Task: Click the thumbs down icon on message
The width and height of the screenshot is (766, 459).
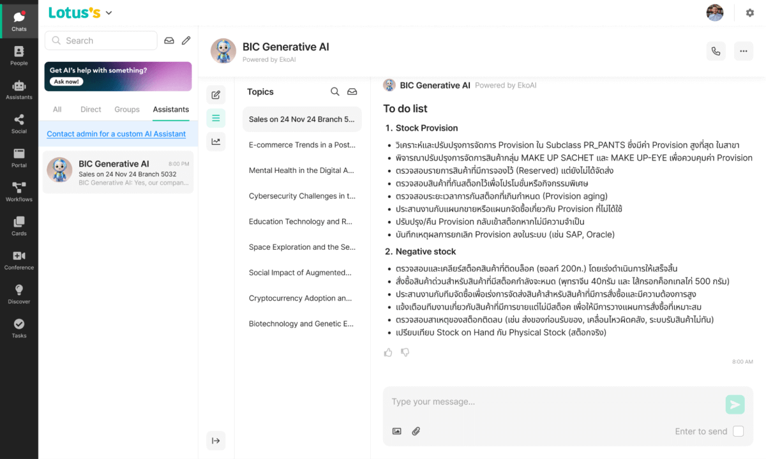Action: [x=405, y=352]
